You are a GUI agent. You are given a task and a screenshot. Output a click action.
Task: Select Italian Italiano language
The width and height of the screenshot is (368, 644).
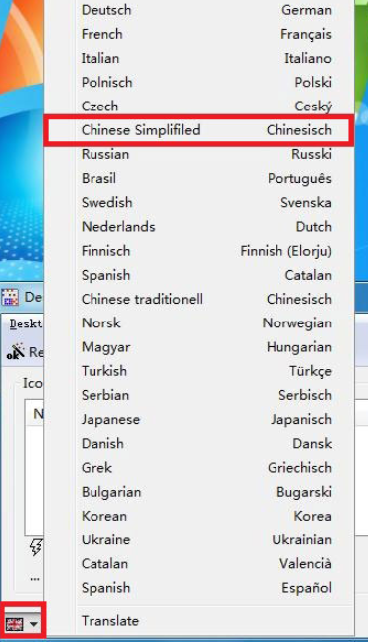coord(199,58)
